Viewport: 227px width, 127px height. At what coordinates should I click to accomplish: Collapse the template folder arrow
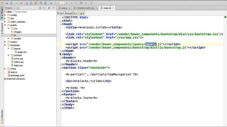(5, 45)
